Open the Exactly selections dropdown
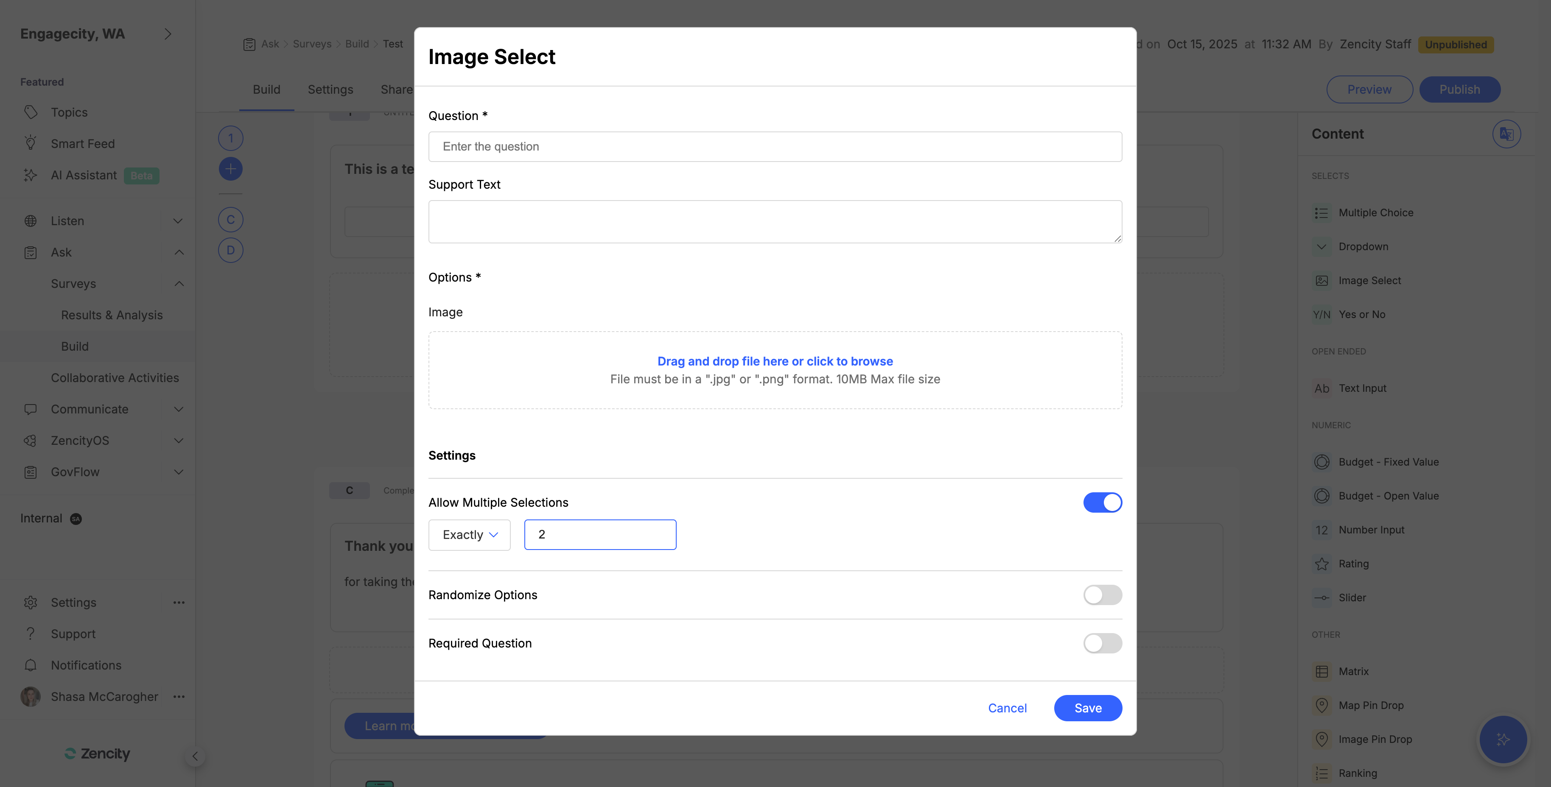The width and height of the screenshot is (1551, 787). pyautogui.click(x=469, y=534)
